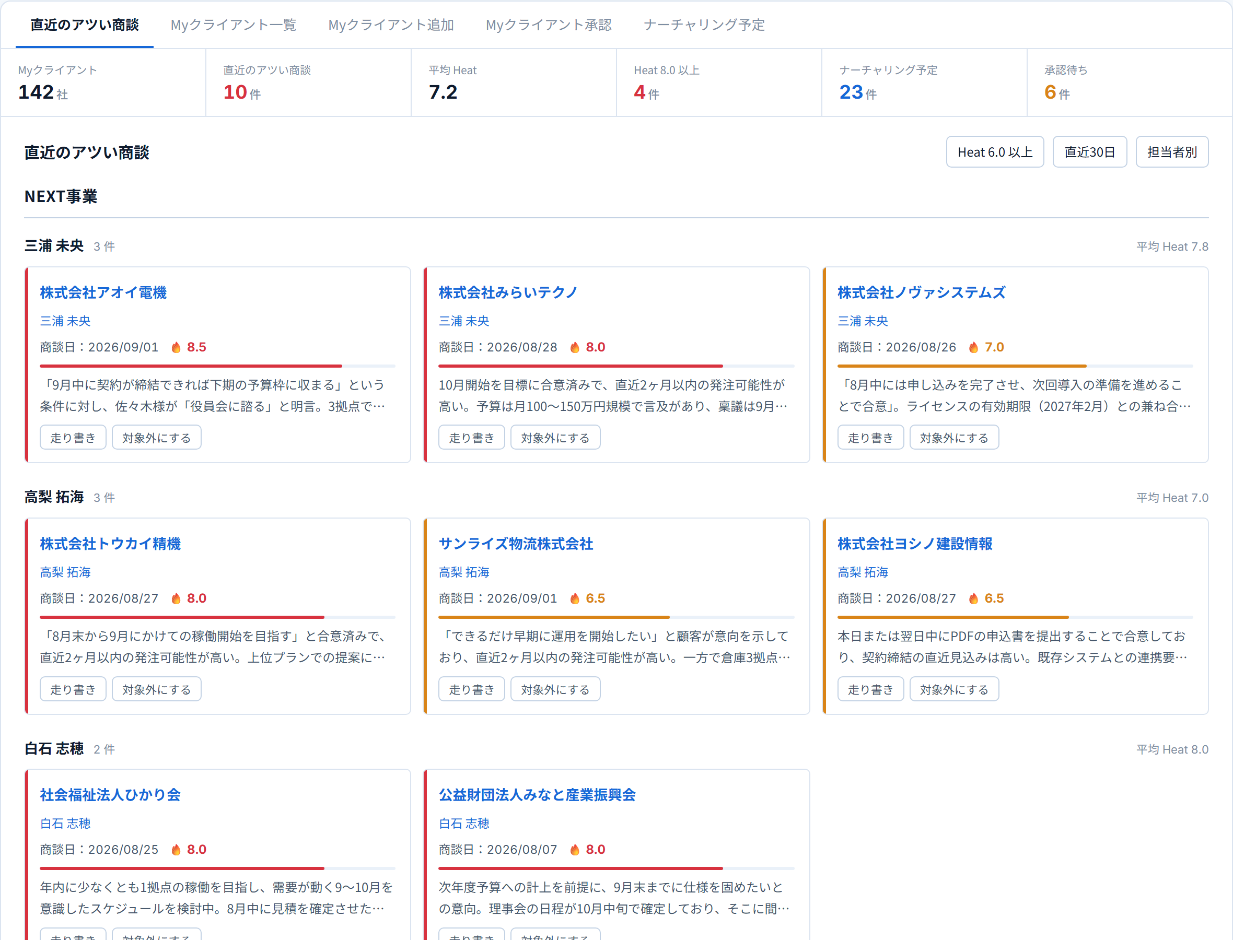Click the Heat 8.0 以上 4件 stat

(x=719, y=83)
